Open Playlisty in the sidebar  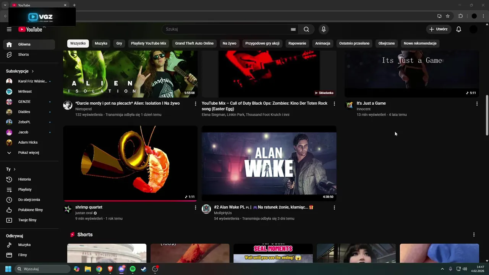coord(29,189)
